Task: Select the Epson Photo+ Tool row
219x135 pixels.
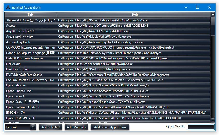Action: click(x=107, y=91)
